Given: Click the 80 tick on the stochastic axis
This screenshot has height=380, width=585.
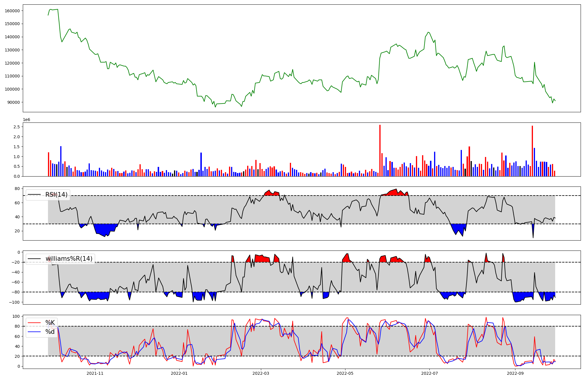Looking at the screenshot, I should (x=18, y=326).
